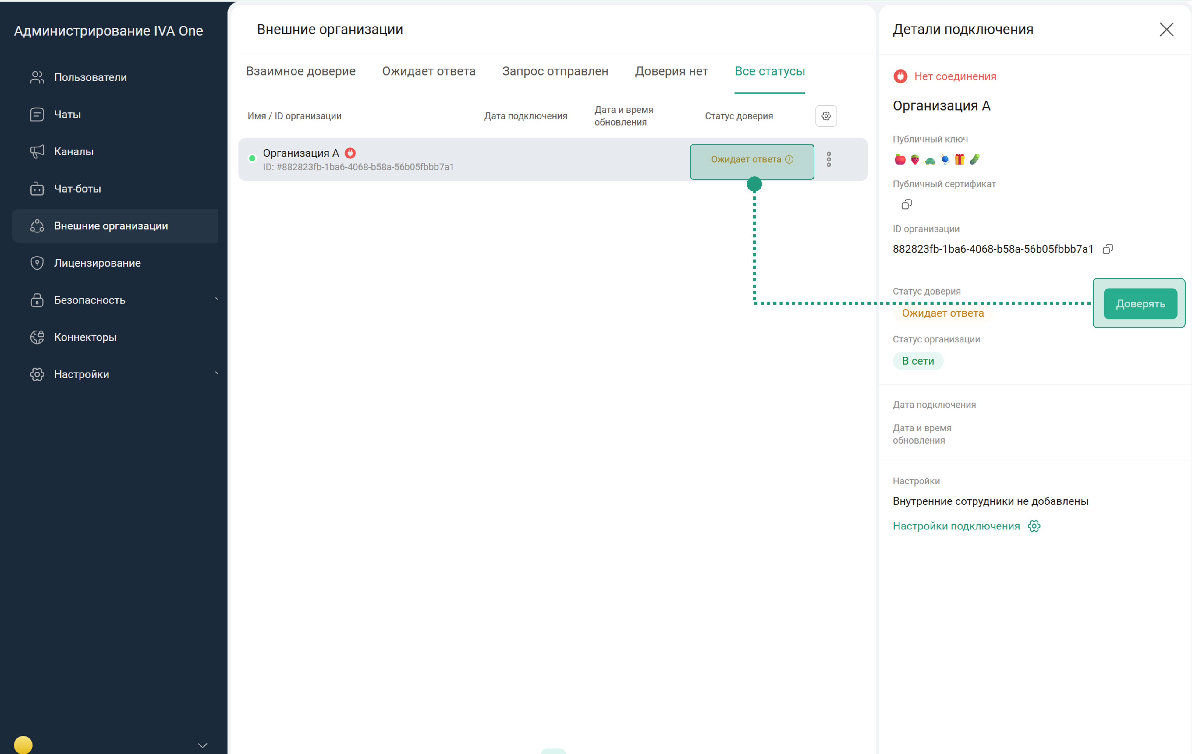Open Каналы megaphone menu item
Viewport: 1192px width, 754px height.
[x=73, y=151]
